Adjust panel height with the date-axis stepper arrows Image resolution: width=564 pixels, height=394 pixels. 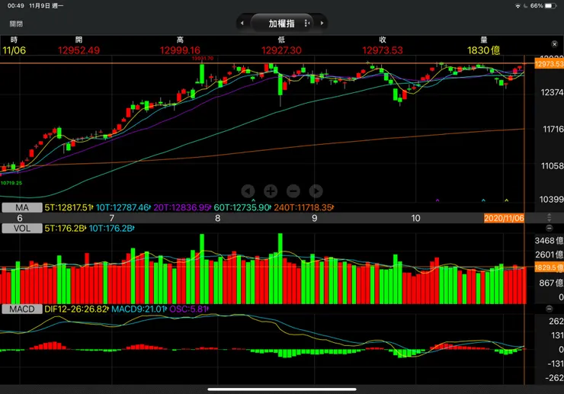(549, 218)
